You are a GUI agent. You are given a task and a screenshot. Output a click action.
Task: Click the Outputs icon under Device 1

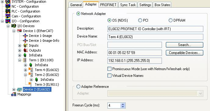(26, 50)
